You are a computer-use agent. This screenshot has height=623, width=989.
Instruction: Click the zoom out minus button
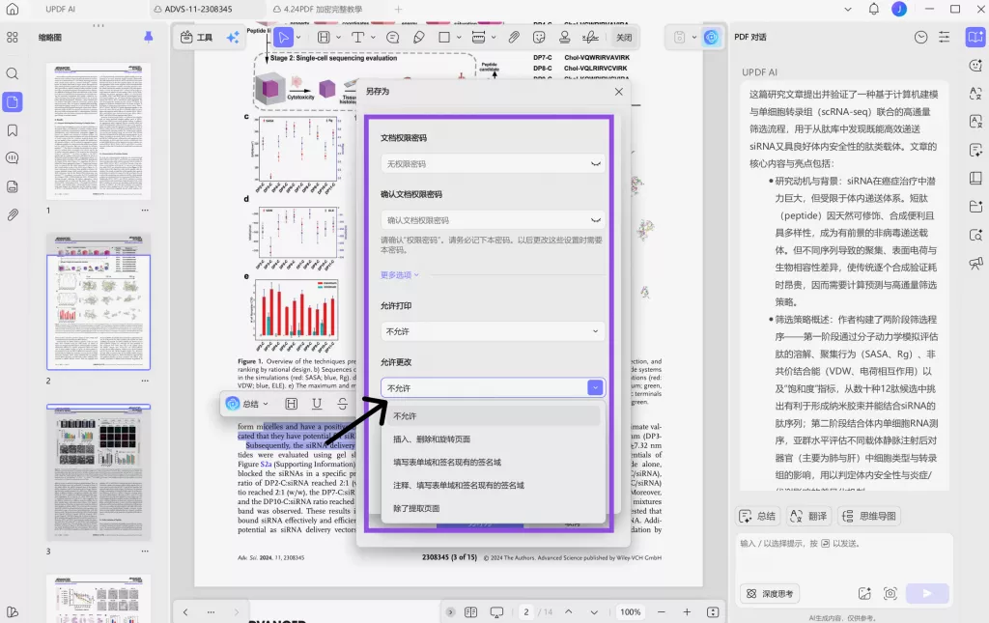coord(661,611)
